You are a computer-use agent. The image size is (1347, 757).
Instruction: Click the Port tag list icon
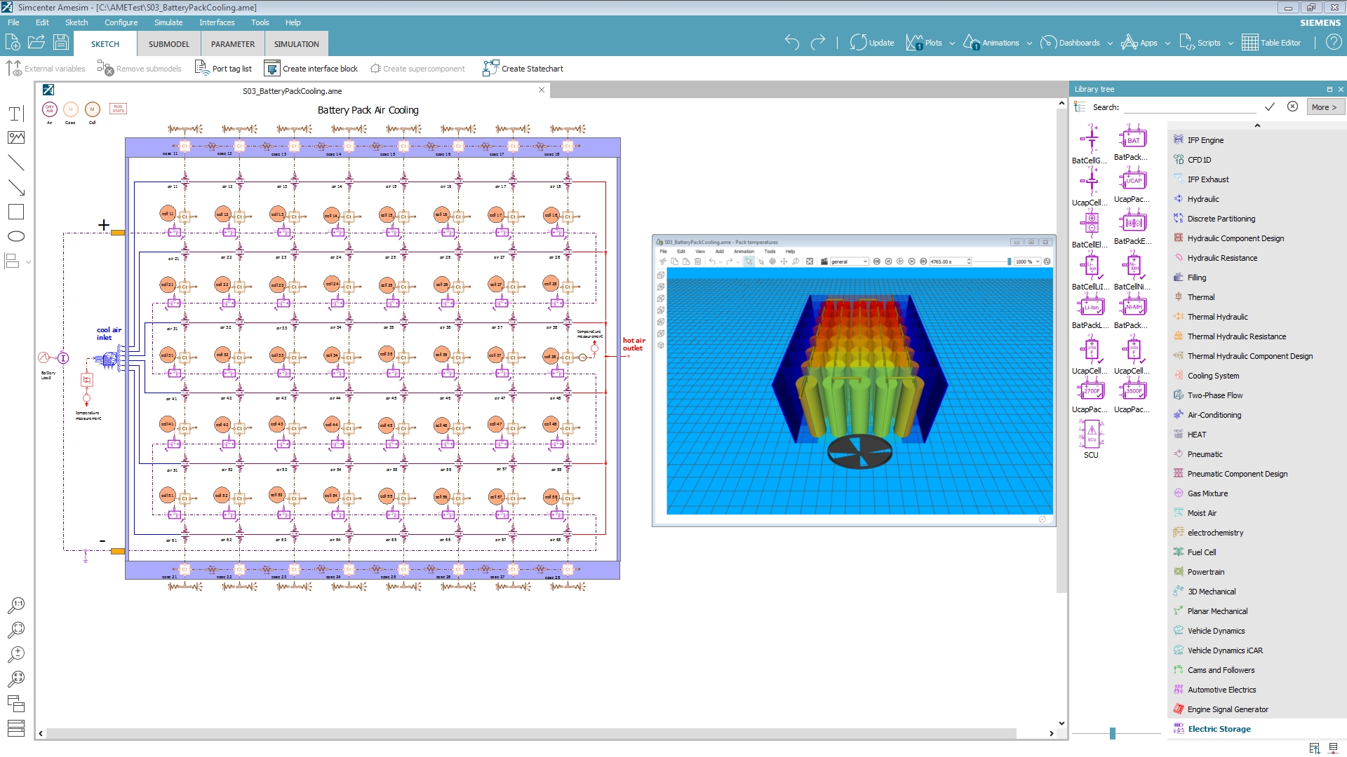pos(202,68)
